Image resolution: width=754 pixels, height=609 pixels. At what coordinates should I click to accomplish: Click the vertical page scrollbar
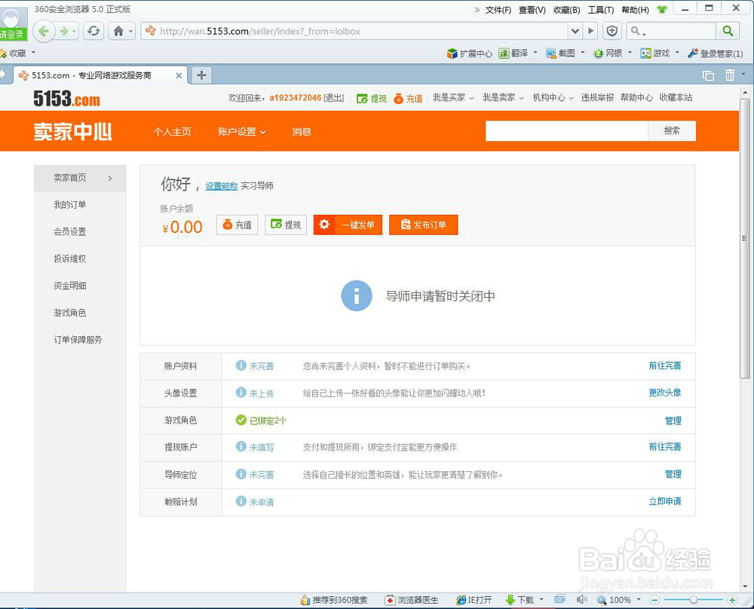745,238
